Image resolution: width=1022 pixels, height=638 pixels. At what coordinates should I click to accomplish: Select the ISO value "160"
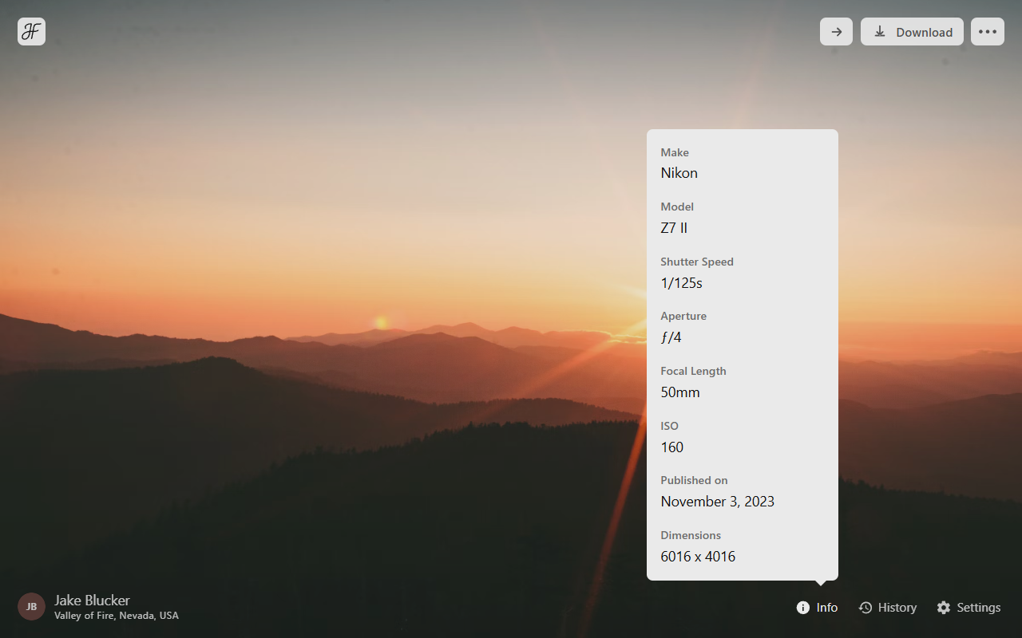coord(672,447)
